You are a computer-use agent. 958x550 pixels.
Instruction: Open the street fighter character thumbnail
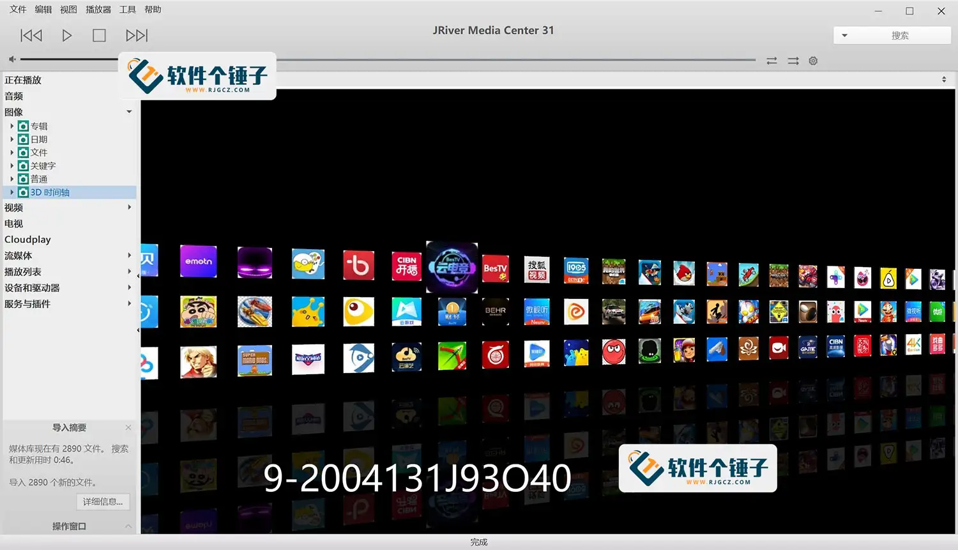[x=199, y=362]
